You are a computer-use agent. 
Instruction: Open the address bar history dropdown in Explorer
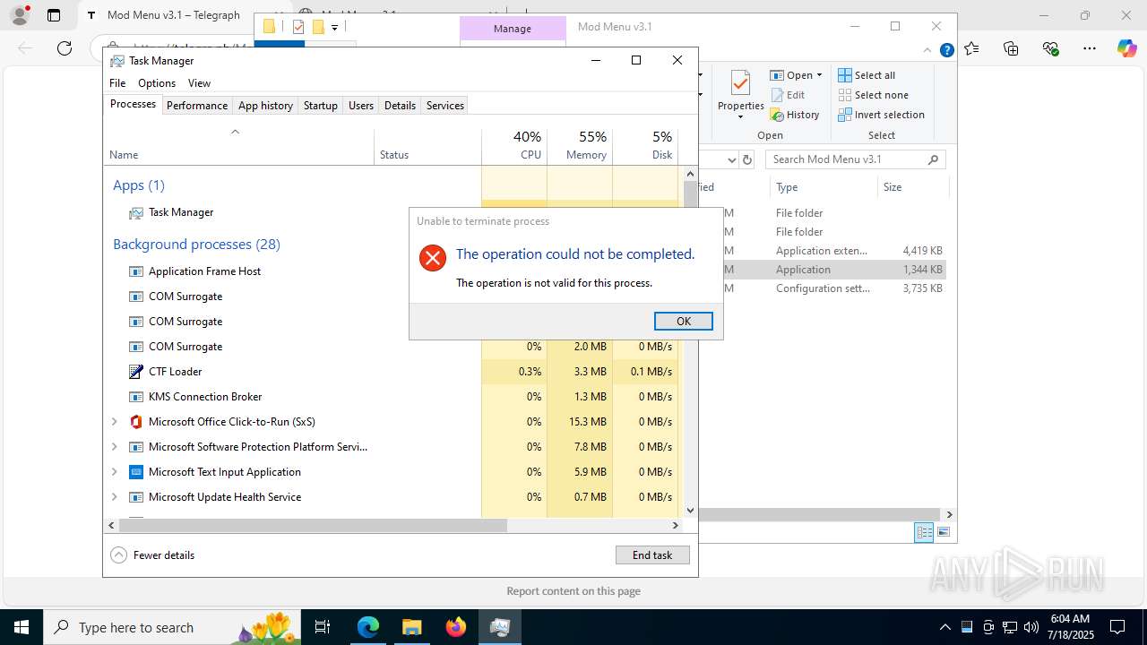(731, 159)
